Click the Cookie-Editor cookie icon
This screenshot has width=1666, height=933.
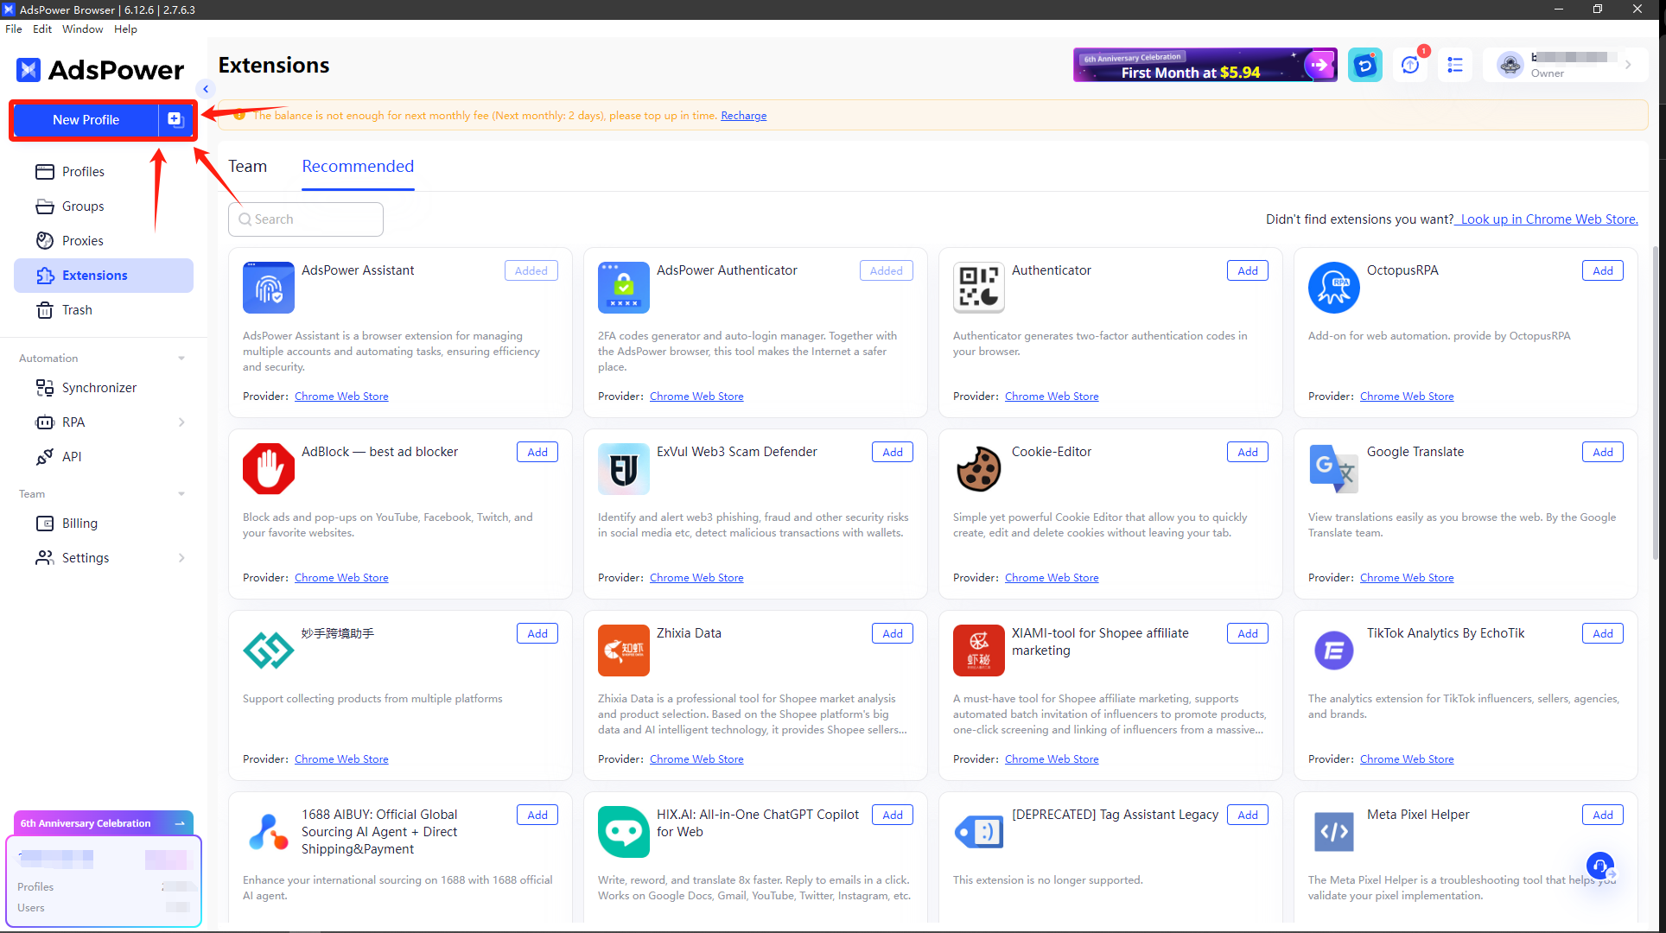point(978,469)
